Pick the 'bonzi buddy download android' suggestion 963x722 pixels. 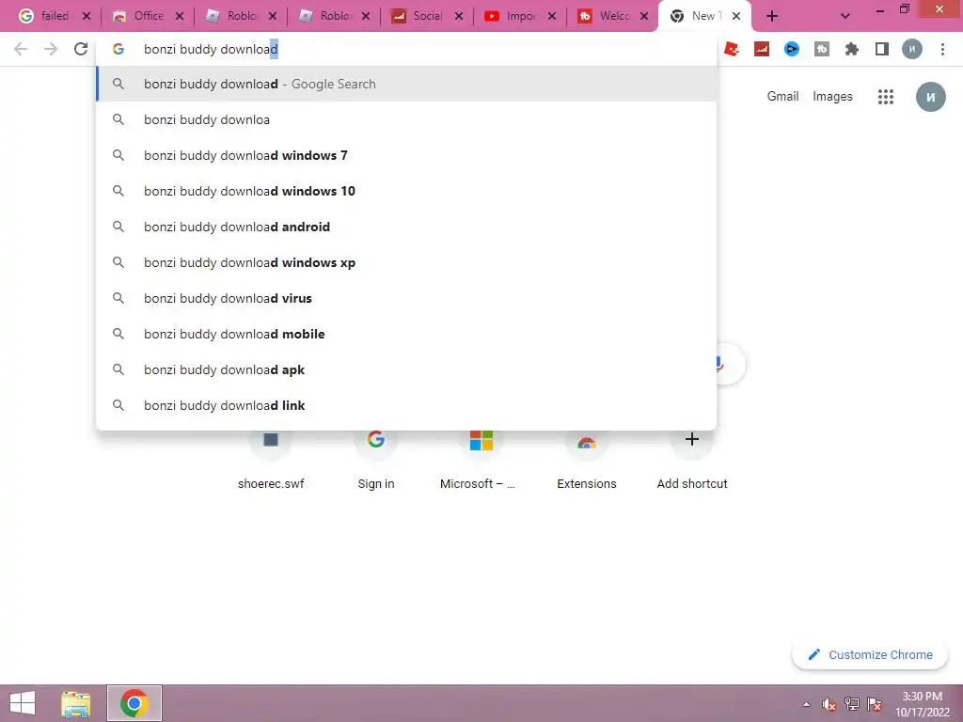click(406, 227)
